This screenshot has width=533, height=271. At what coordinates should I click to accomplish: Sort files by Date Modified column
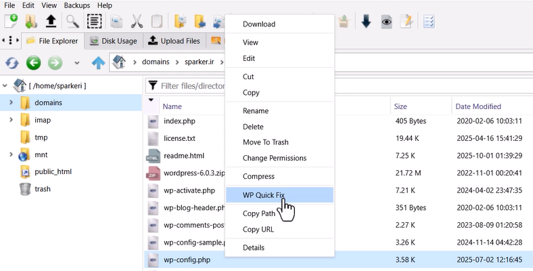point(478,106)
